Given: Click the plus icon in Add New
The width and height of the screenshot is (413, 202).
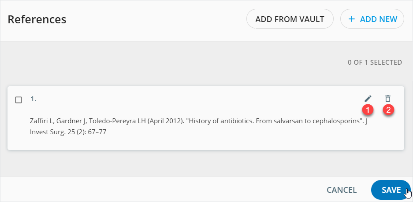Looking at the screenshot, I should 351,19.
